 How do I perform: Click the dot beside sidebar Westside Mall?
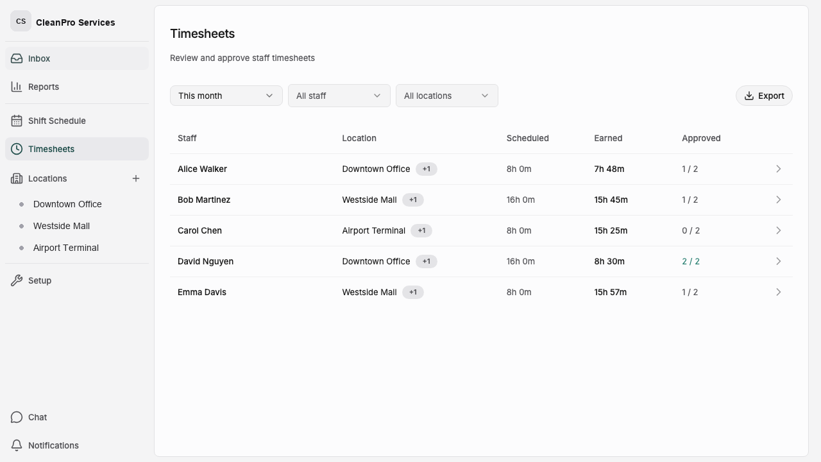pos(21,226)
